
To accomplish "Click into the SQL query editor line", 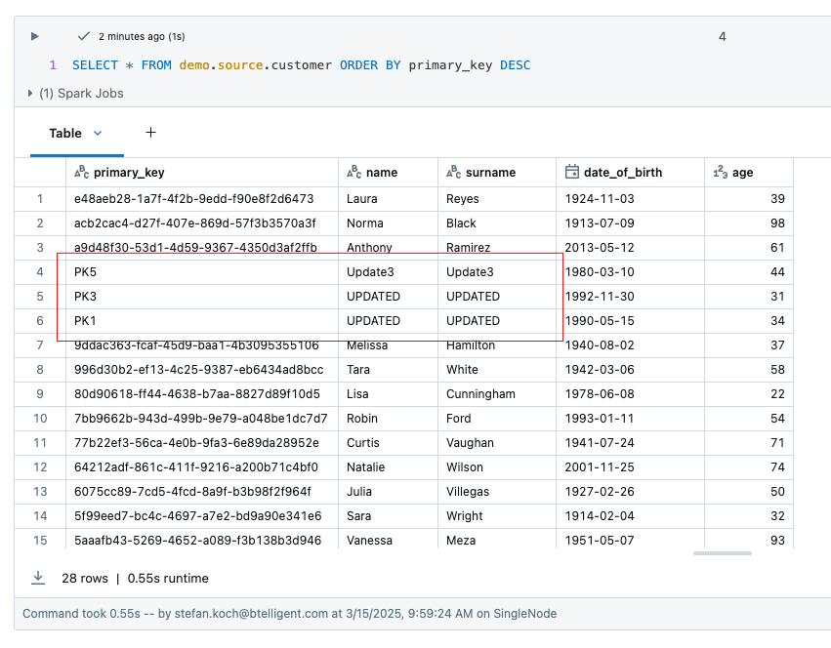I will click(301, 65).
